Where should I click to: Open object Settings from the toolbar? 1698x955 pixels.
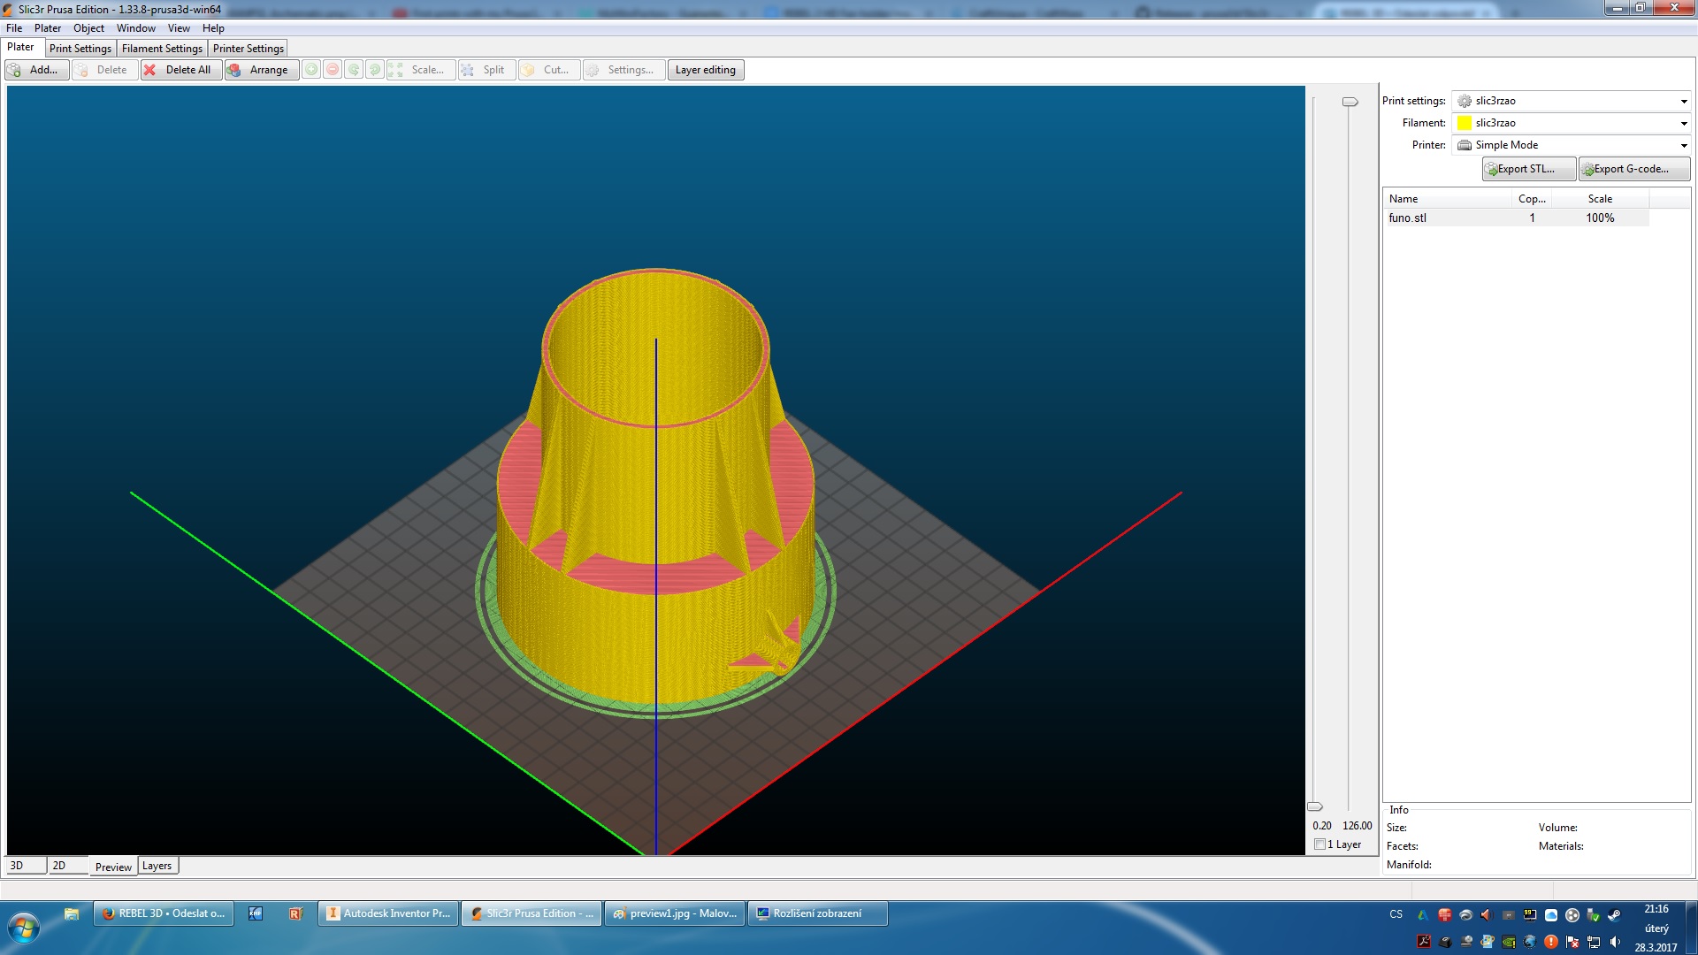tap(622, 70)
